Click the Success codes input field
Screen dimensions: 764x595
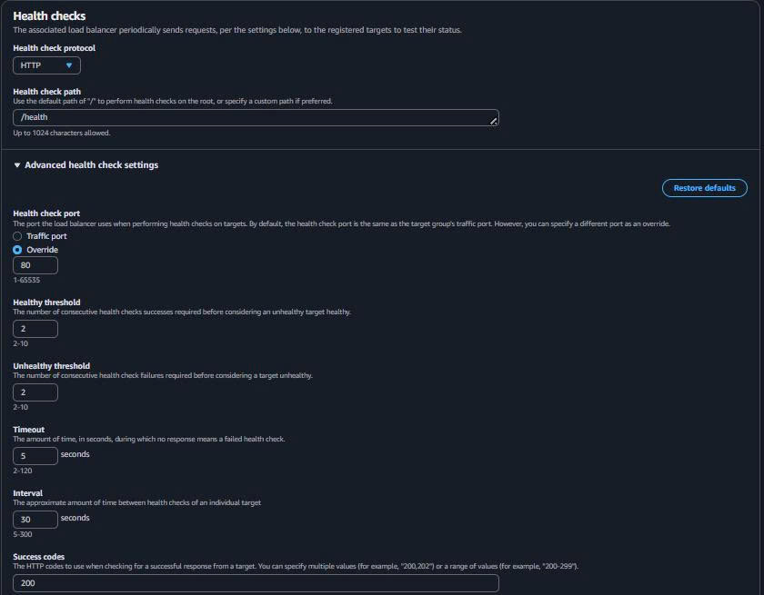[255, 583]
